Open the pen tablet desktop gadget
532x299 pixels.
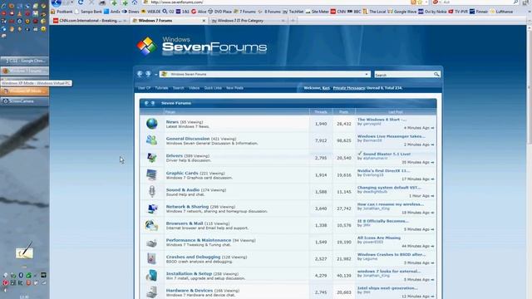click(24, 250)
